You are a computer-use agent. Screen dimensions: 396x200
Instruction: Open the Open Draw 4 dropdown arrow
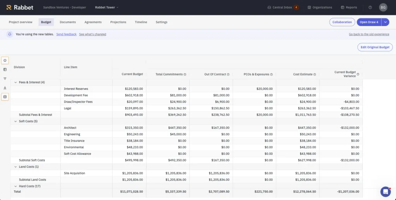tap(385, 22)
